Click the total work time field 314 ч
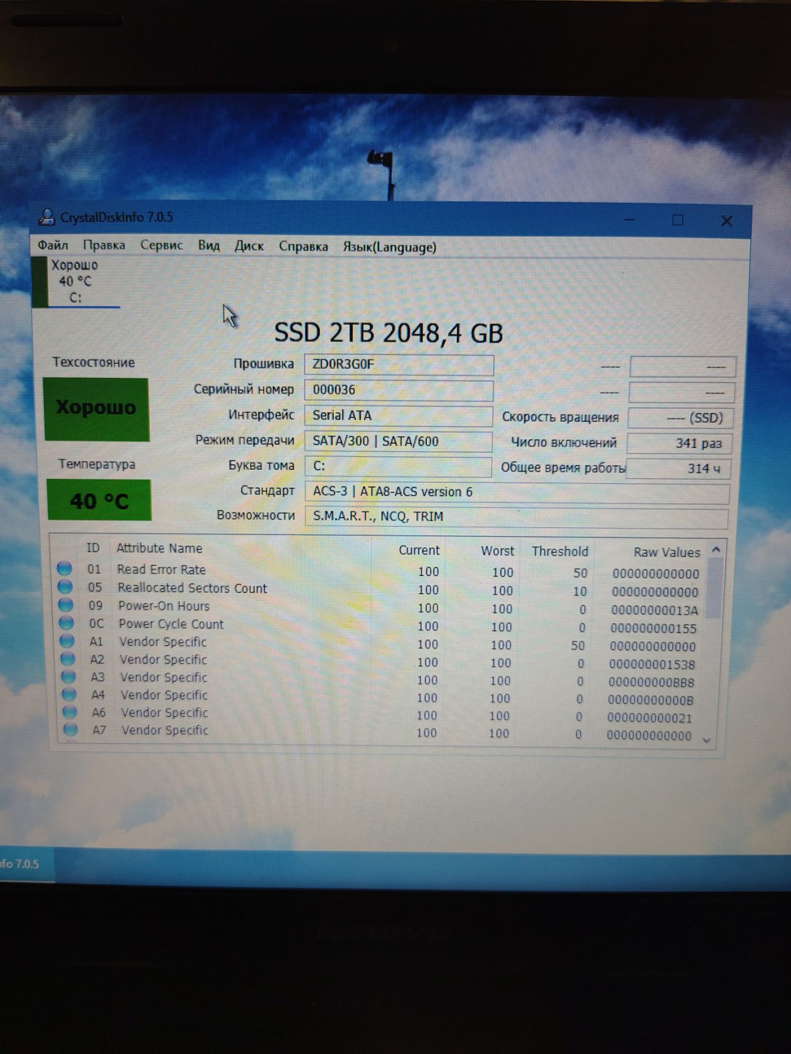Screen dimensions: 791x1054 coord(679,469)
